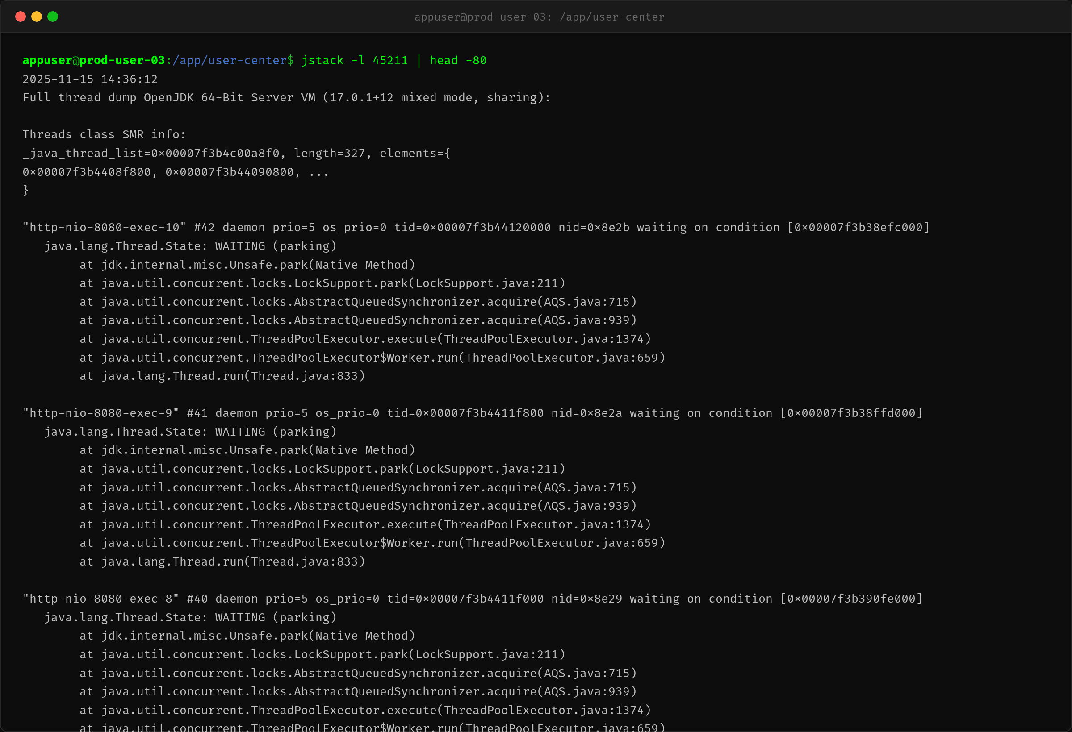Click WAITING (parking) state under exec-8
1072x732 pixels.
(191, 618)
